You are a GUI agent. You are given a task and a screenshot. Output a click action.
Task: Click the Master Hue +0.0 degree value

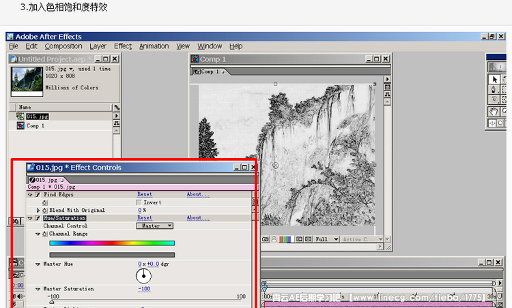click(153, 264)
